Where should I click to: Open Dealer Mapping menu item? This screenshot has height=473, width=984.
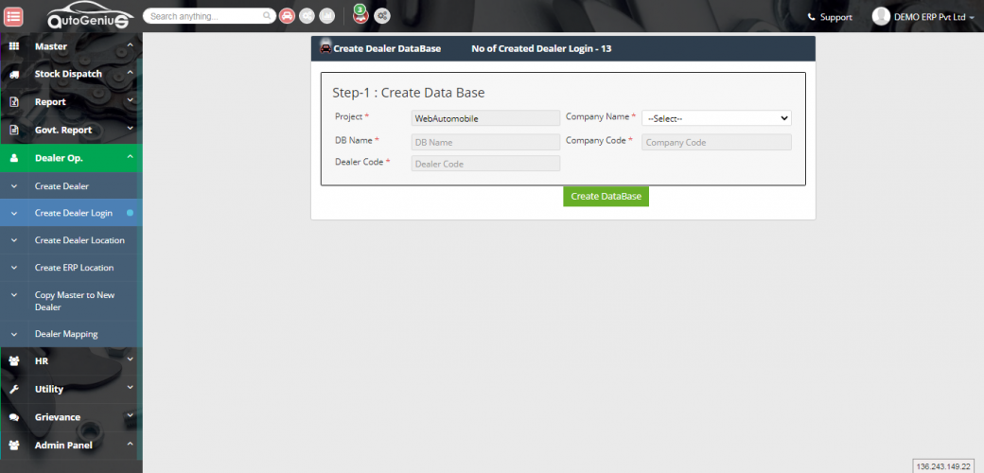point(66,334)
